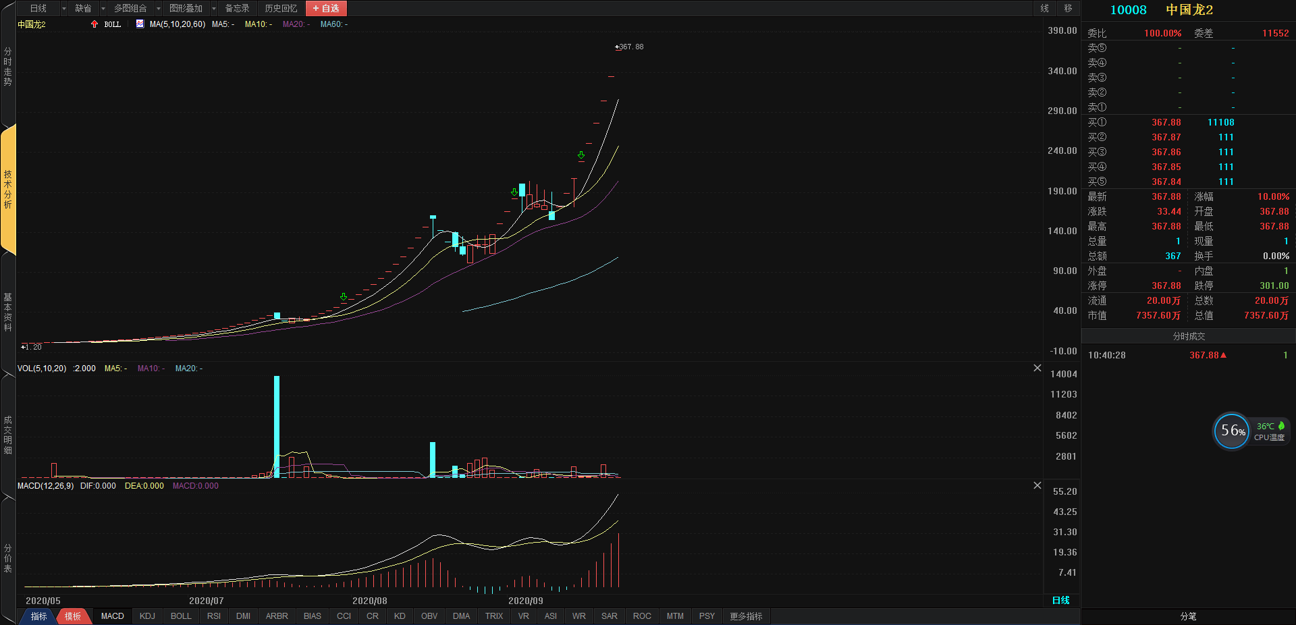The height and width of the screenshot is (625, 1296).
Task: Click the 分笔 tab at bottom right
Action: (1188, 616)
